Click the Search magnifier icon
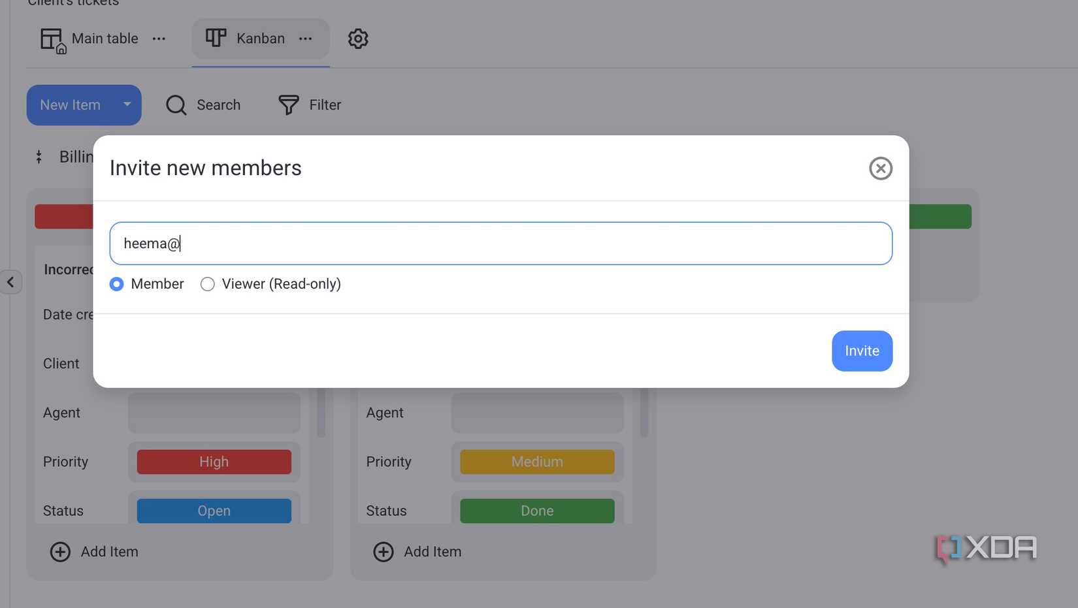The image size is (1078, 608). (x=176, y=105)
